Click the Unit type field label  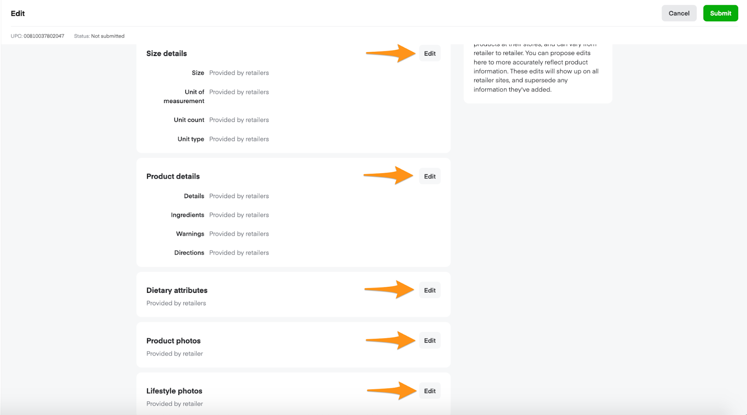[x=190, y=138]
